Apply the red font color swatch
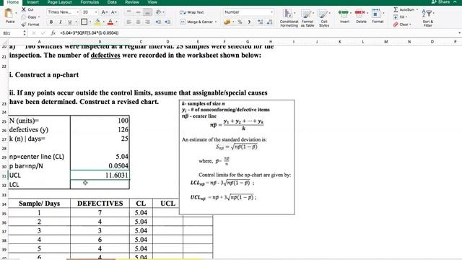The image size is (462, 260). pyautogui.click(x=110, y=22)
